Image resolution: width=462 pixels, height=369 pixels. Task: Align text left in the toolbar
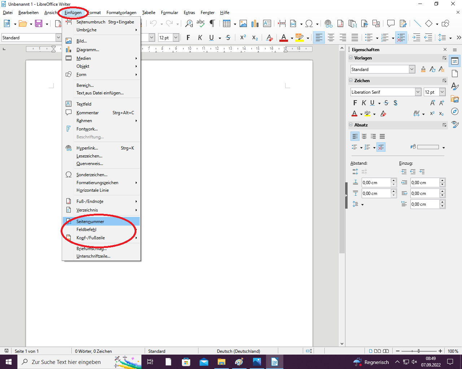coord(319,37)
